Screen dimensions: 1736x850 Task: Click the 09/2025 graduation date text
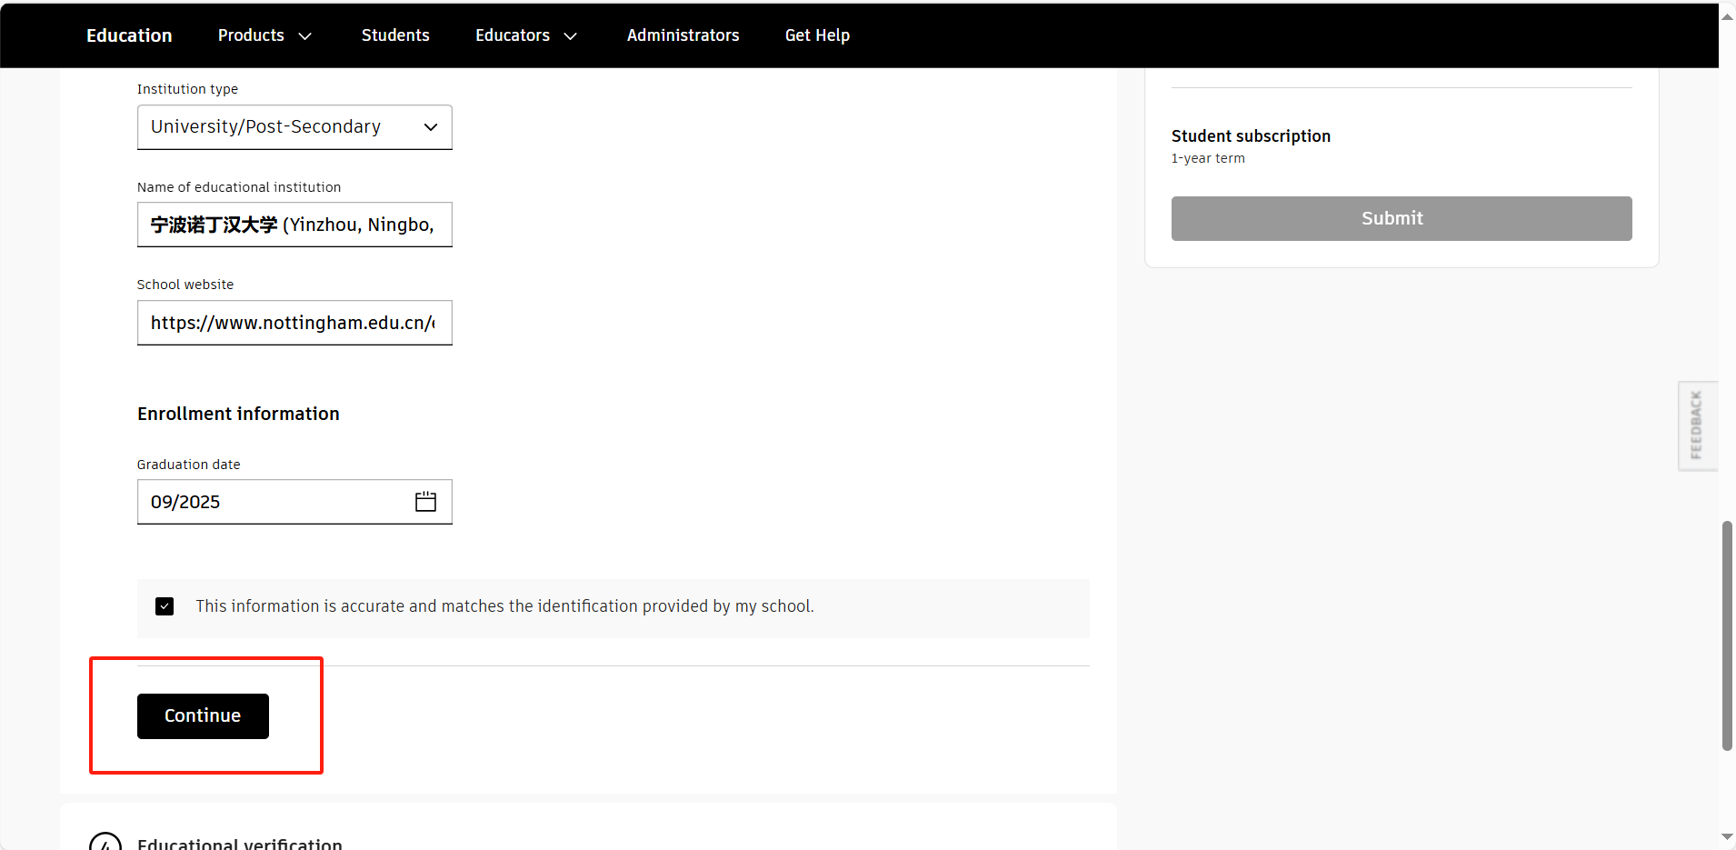pos(186,502)
